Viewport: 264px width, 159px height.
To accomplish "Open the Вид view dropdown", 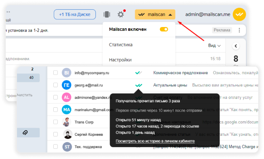I will click(214, 46).
